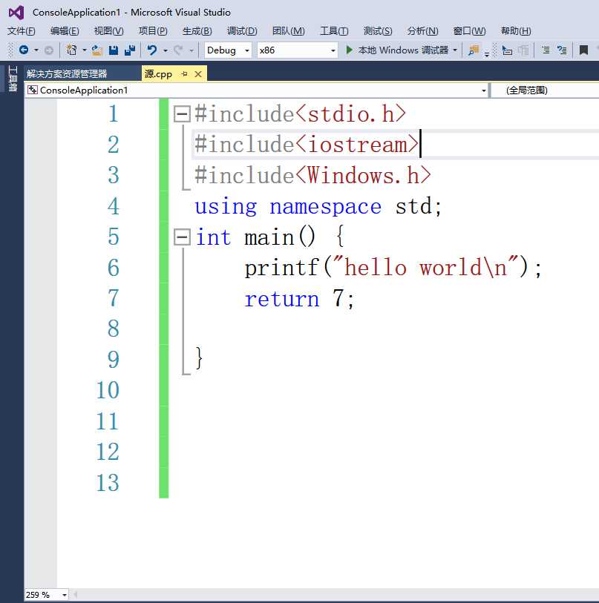The width and height of the screenshot is (599, 603).
Task: Click the #include<stdio.h> text
Action: point(301,113)
